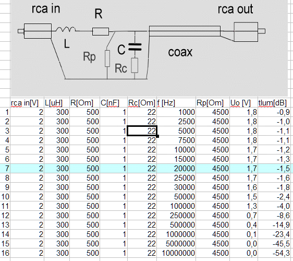Screen dimensions: 293x261
Task: Click row number 7 in highlighted row
Action: tap(5, 169)
